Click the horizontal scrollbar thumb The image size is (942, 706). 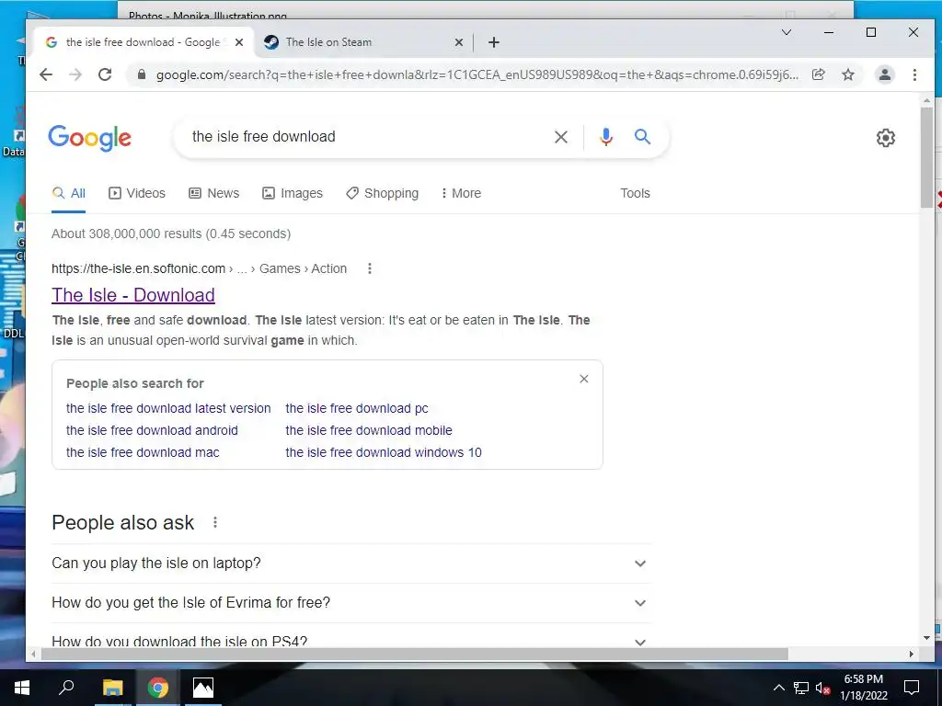point(415,654)
